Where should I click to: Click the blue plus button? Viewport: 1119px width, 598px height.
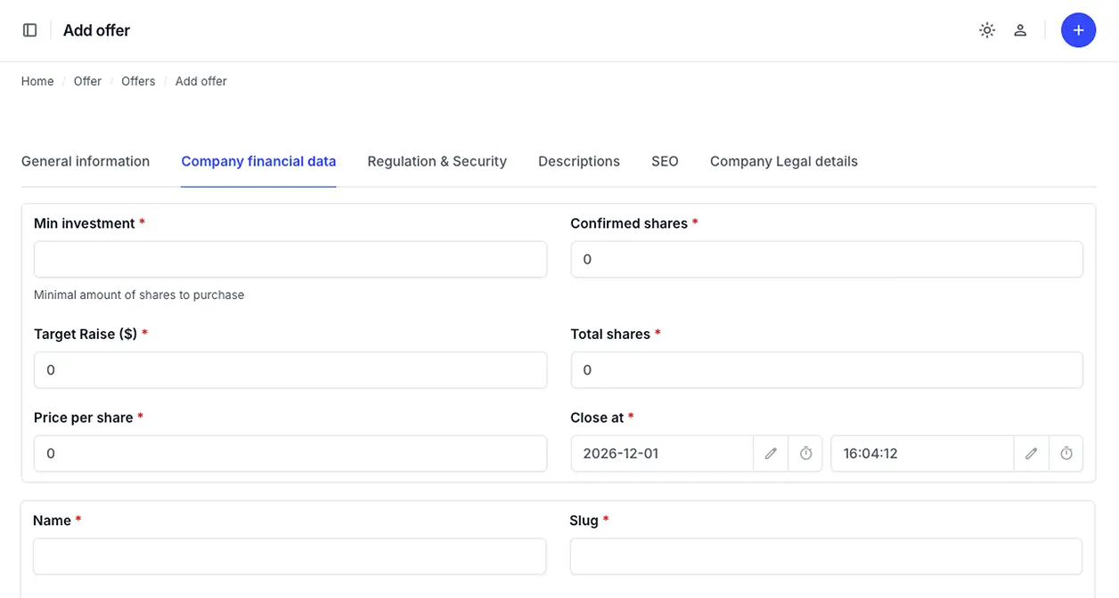pyautogui.click(x=1078, y=30)
